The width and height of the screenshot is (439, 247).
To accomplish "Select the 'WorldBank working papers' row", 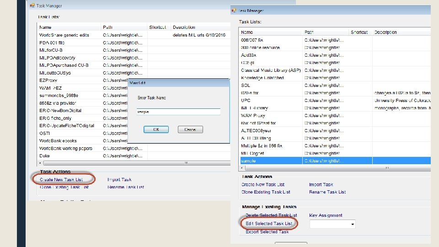I will 134,148.
